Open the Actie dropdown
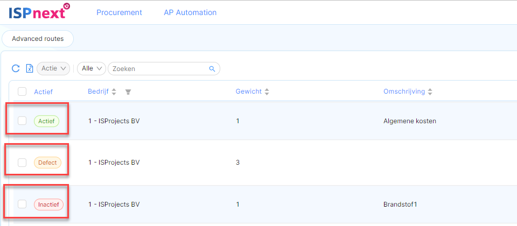Image resolution: width=517 pixels, height=226 pixels. [53, 68]
